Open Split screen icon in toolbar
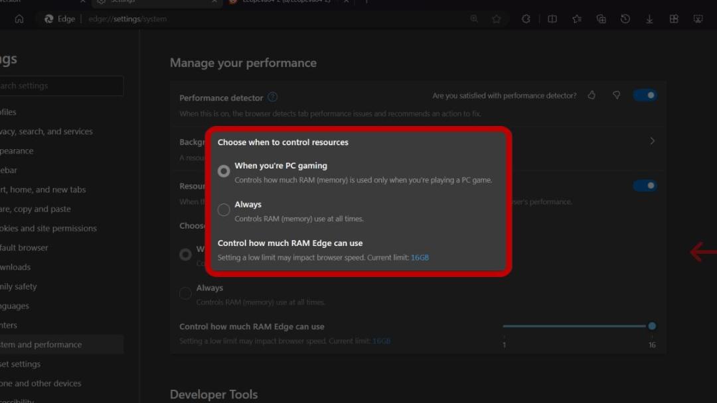717x403 pixels. pyautogui.click(x=552, y=19)
